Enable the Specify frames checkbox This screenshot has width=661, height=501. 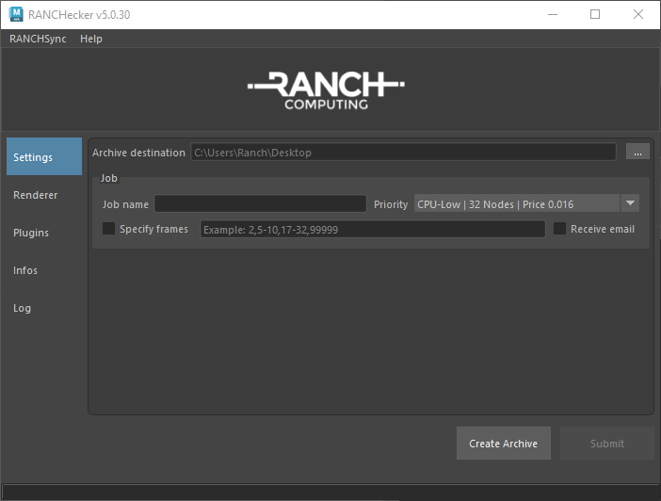[x=109, y=229]
